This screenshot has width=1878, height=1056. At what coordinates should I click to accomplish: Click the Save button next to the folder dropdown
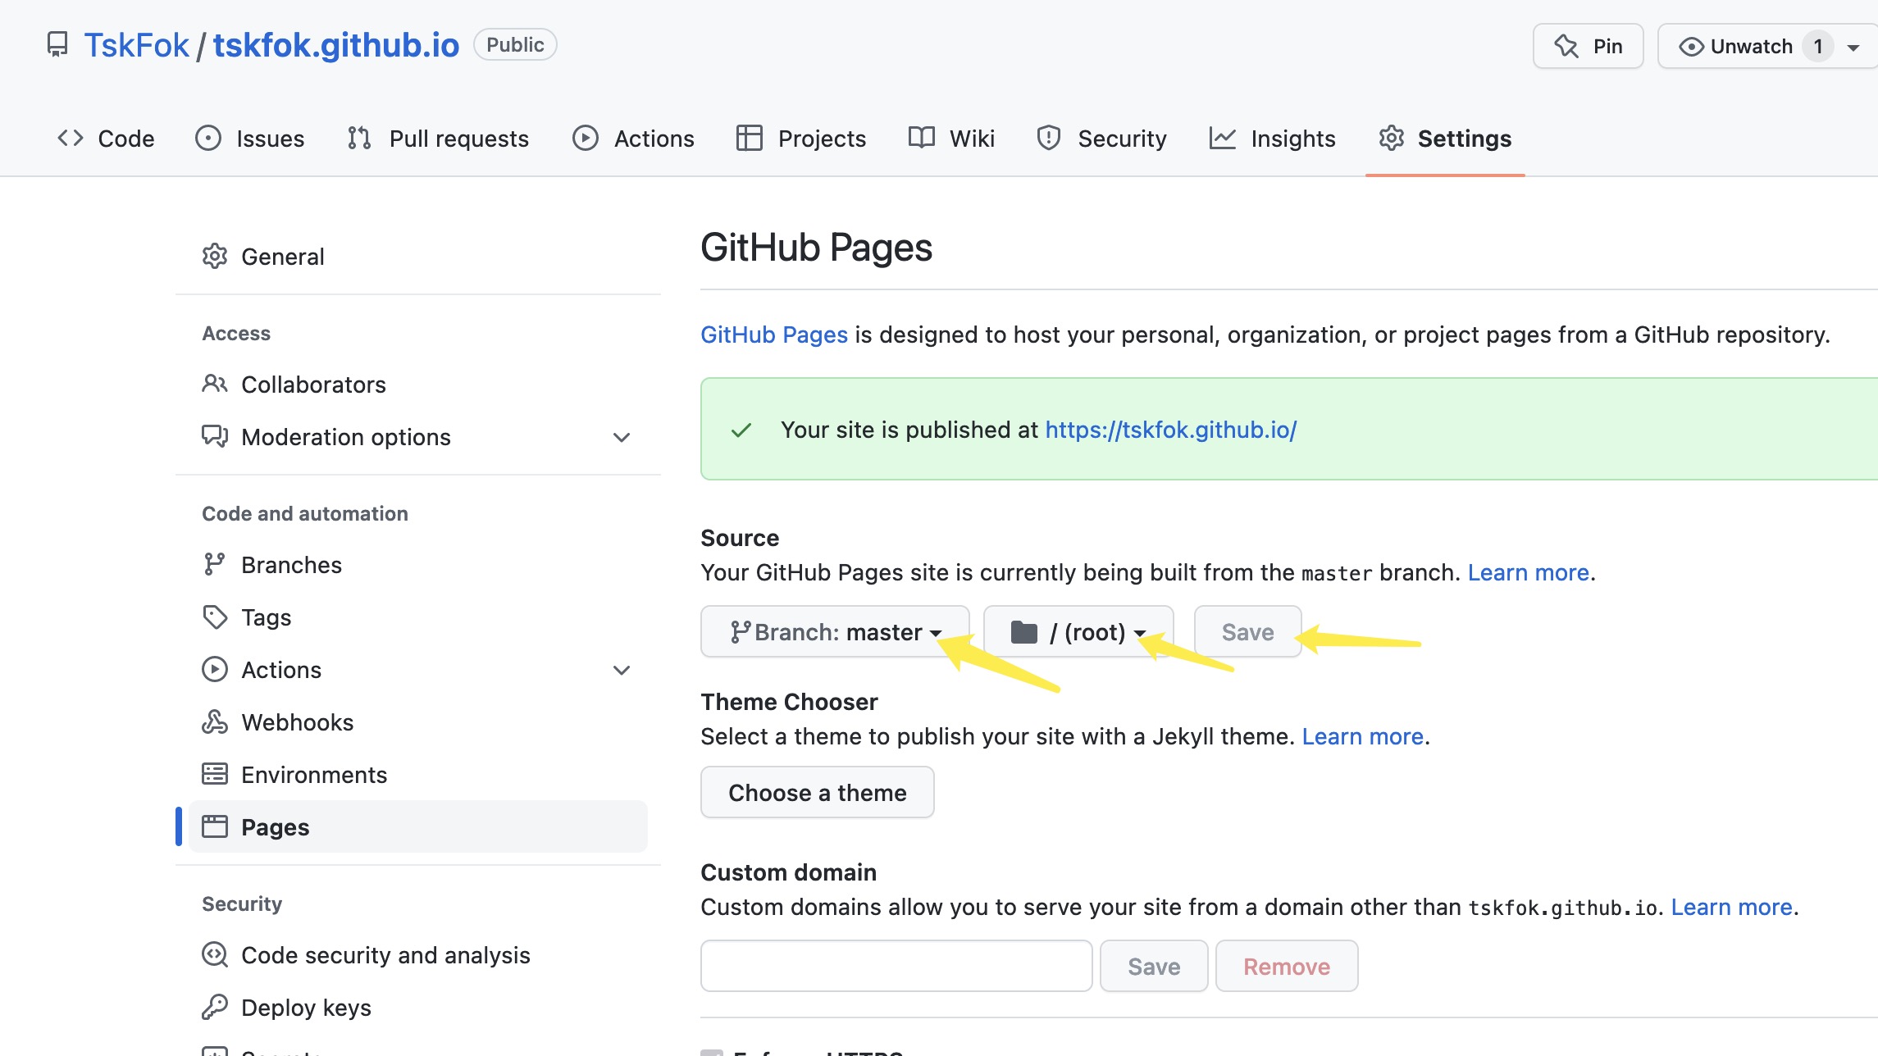1247,631
